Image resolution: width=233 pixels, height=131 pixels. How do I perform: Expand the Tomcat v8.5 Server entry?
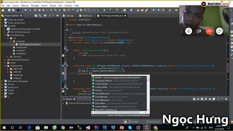(63, 103)
